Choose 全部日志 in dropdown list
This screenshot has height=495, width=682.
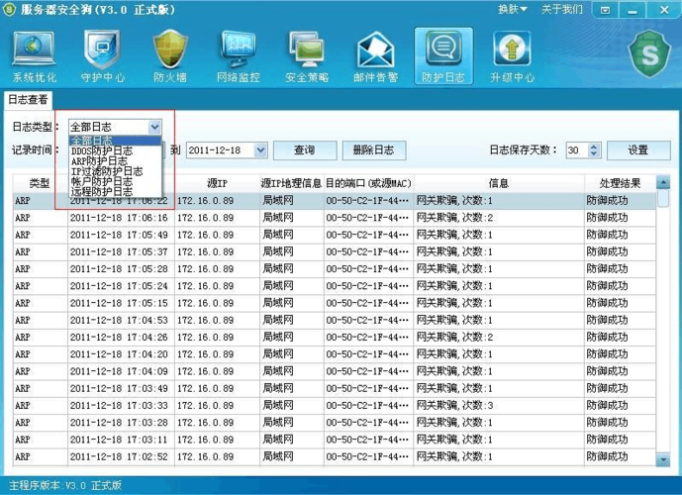click(115, 140)
